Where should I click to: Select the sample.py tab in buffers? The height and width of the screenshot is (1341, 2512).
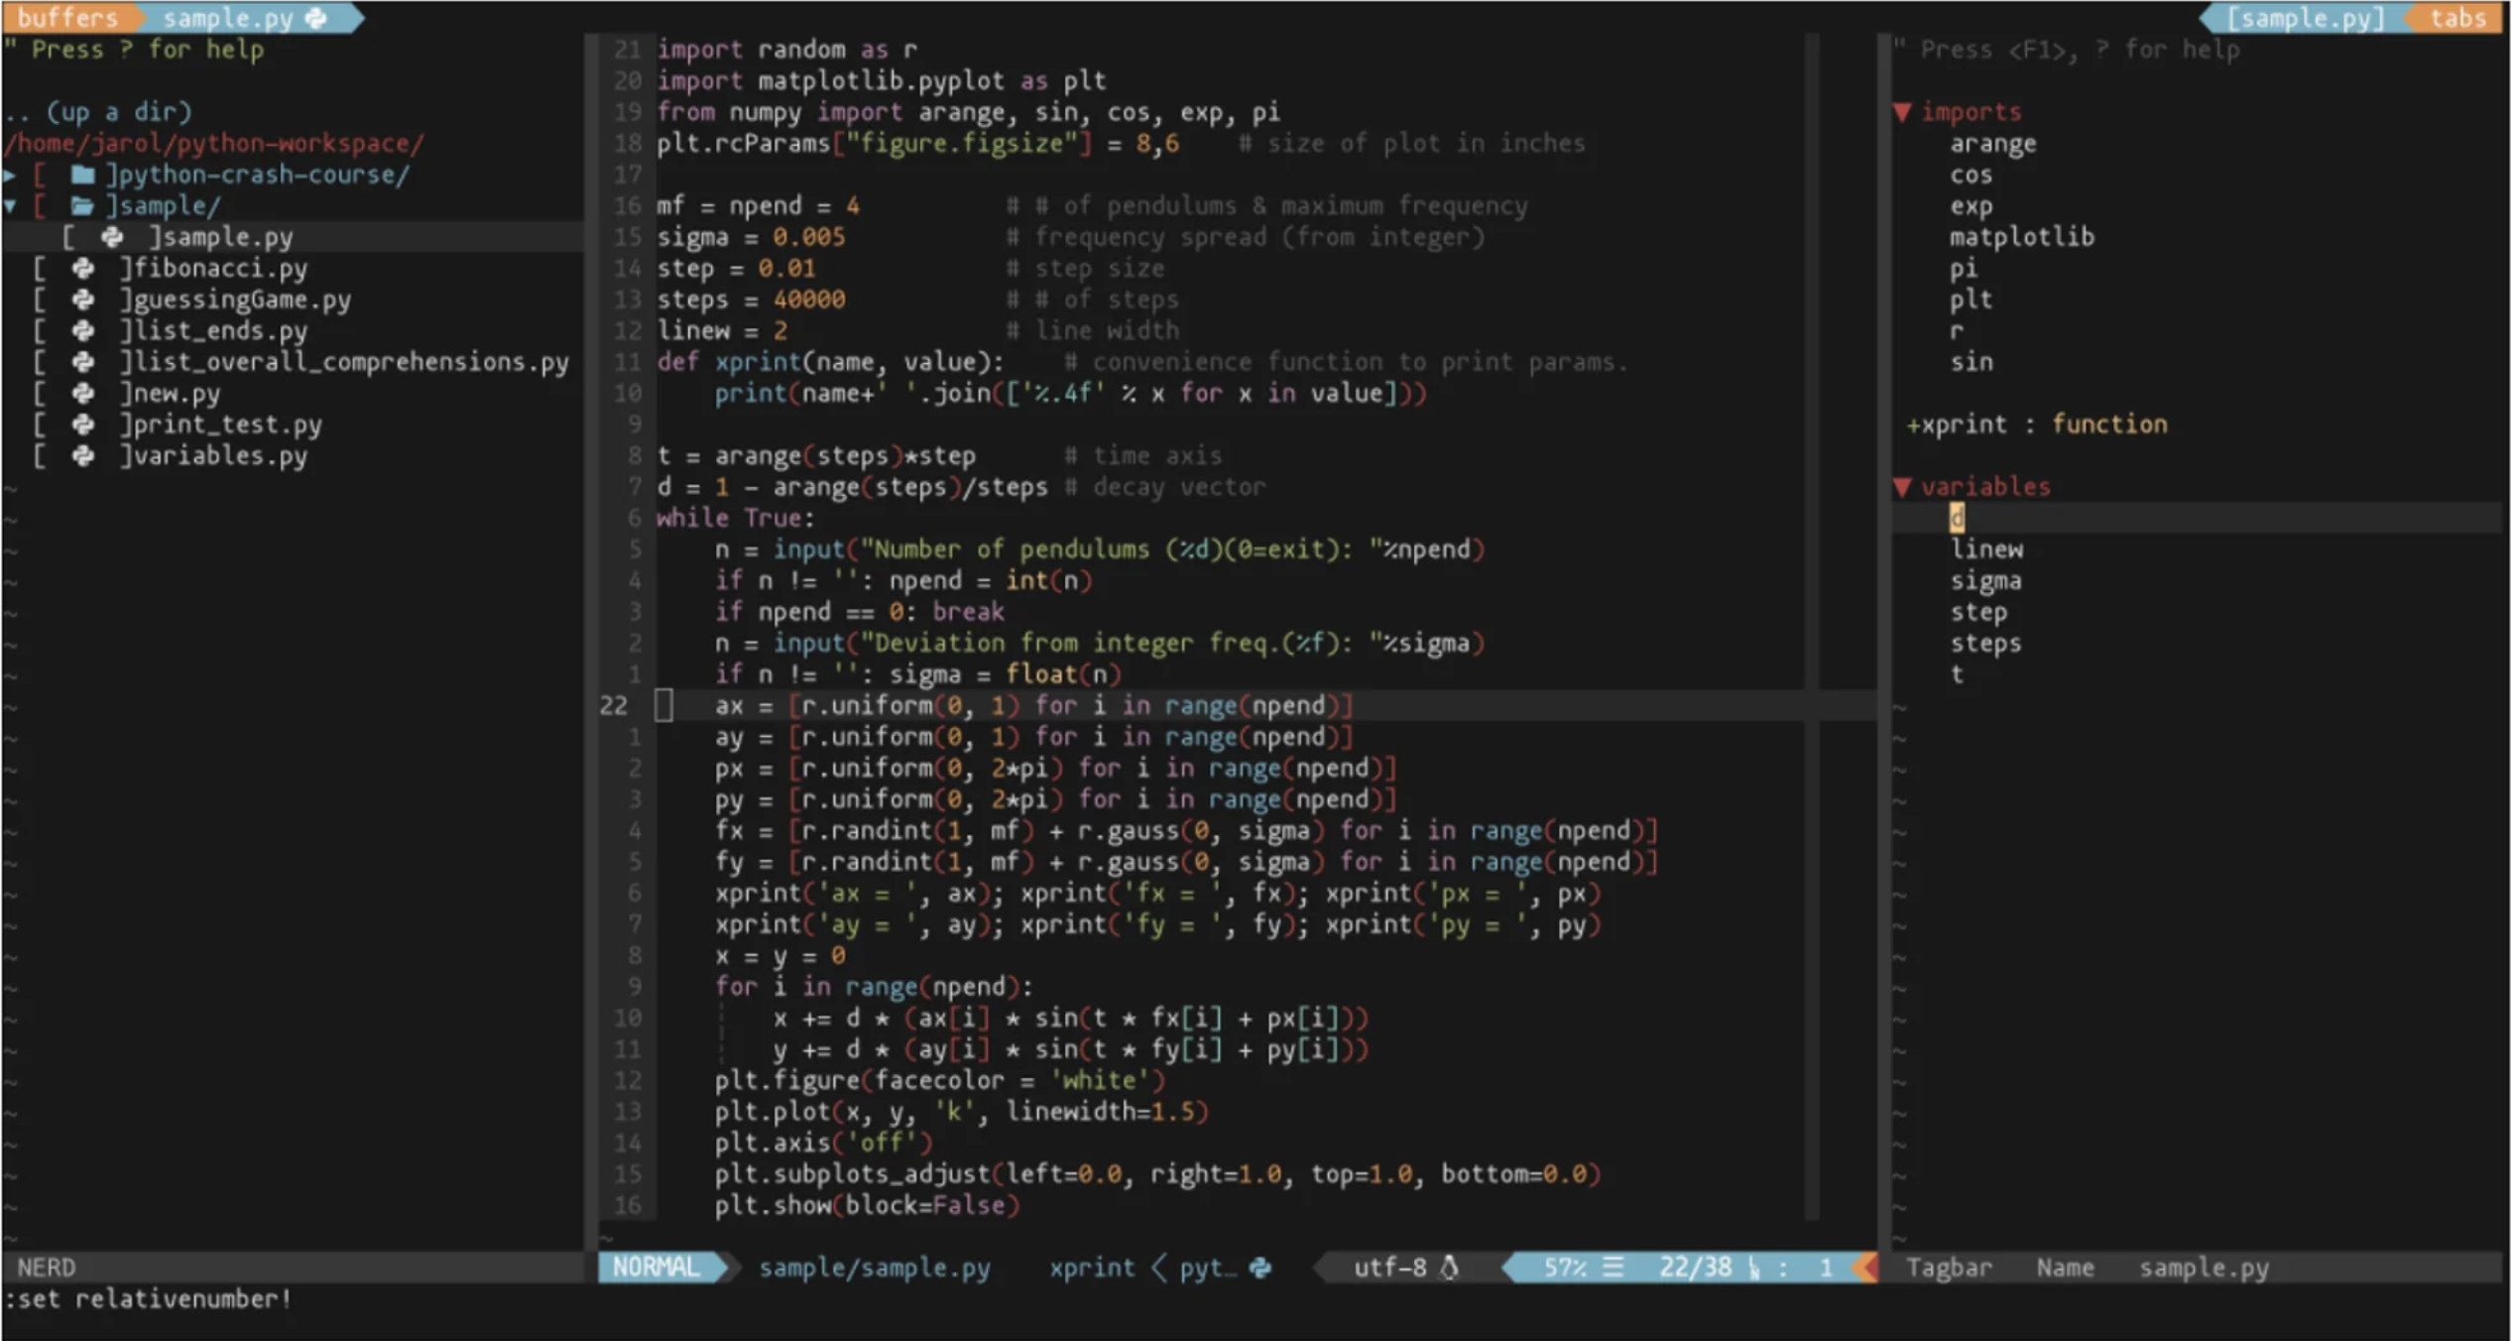(x=233, y=13)
